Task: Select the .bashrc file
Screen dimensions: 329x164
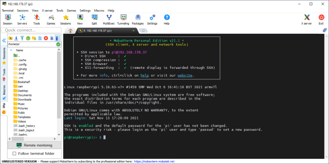Action: pos(20,135)
